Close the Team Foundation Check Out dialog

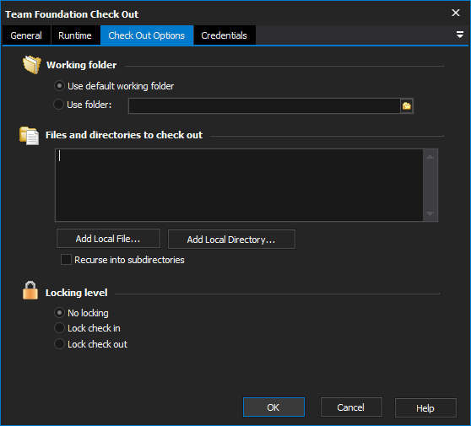tap(455, 13)
